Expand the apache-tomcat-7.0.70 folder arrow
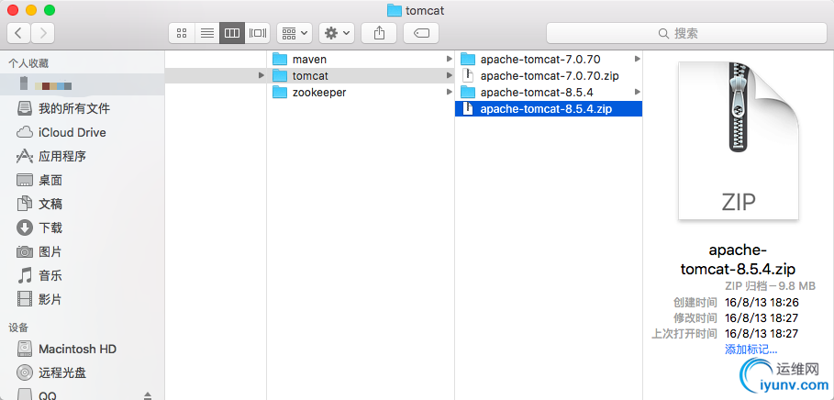The height and width of the screenshot is (400, 834). point(638,59)
